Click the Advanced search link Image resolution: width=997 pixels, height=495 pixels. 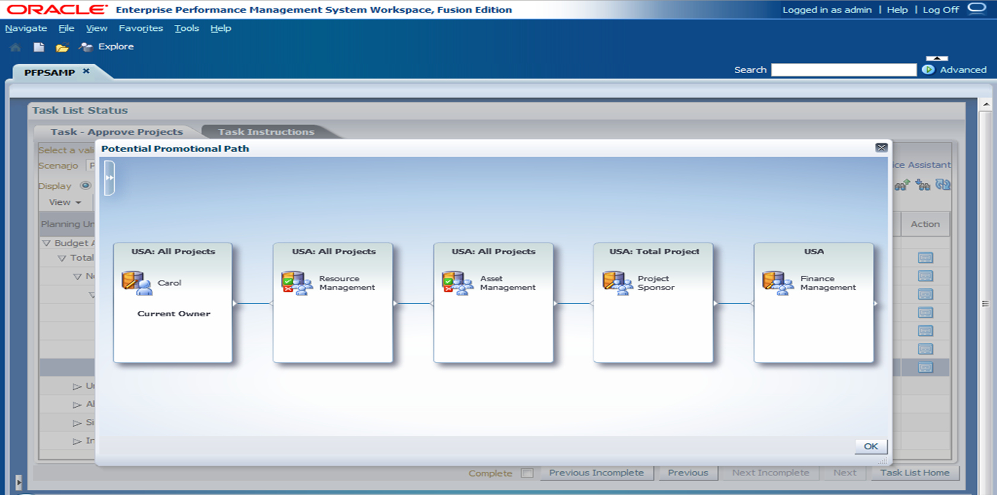tap(963, 69)
